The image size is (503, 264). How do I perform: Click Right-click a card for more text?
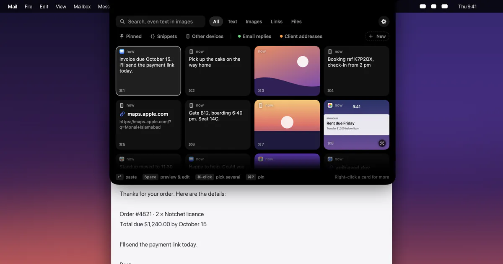362,177
